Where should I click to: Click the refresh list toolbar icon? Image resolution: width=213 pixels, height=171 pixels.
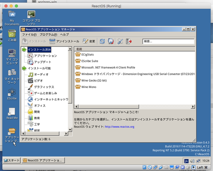[102, 42]
